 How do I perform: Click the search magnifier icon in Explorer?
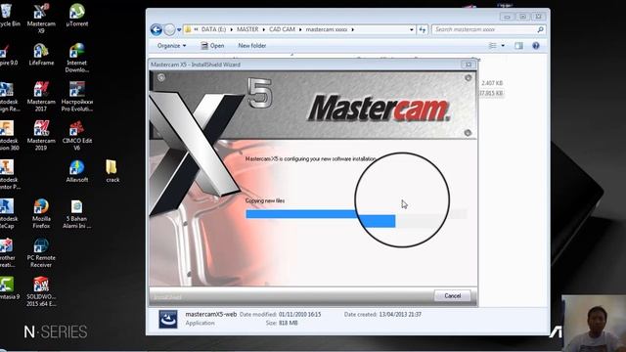tap(540, 29)
